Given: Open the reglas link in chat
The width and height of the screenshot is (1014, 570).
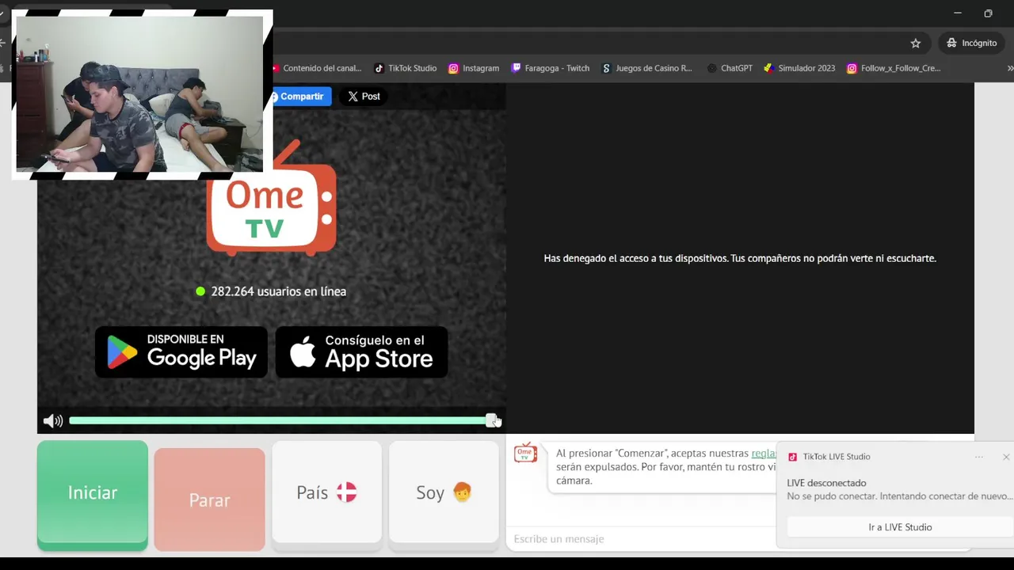Looking at the screenshot, I should pos(764,454).
